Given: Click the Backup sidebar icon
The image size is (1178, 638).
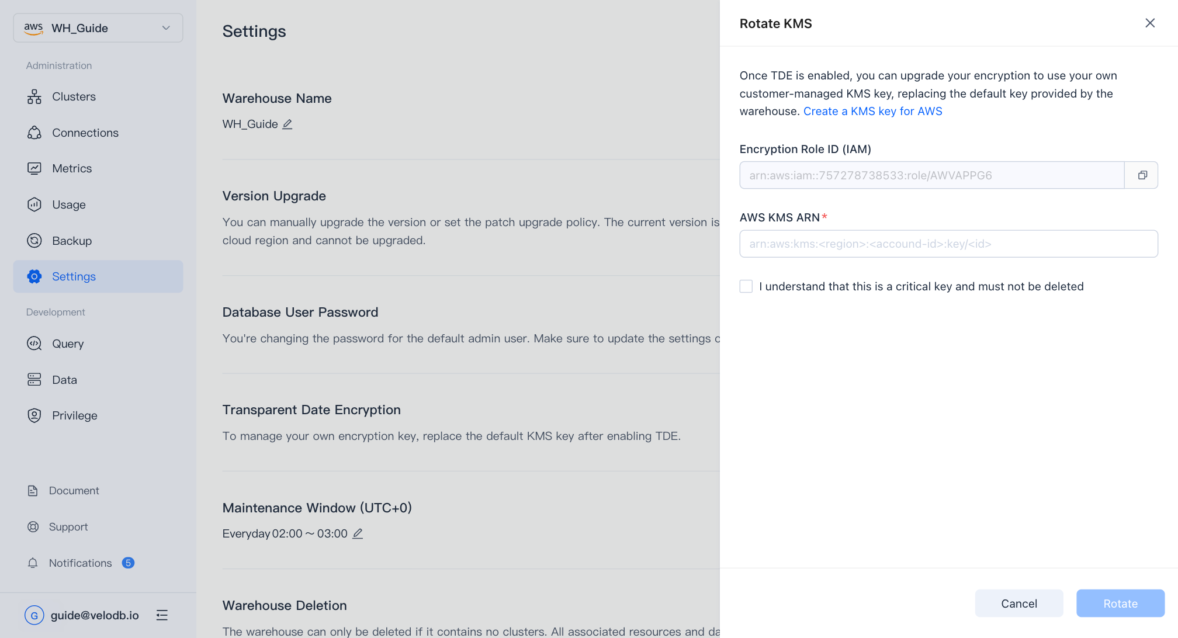Looking at the screenshot, I should coord(34,241).
